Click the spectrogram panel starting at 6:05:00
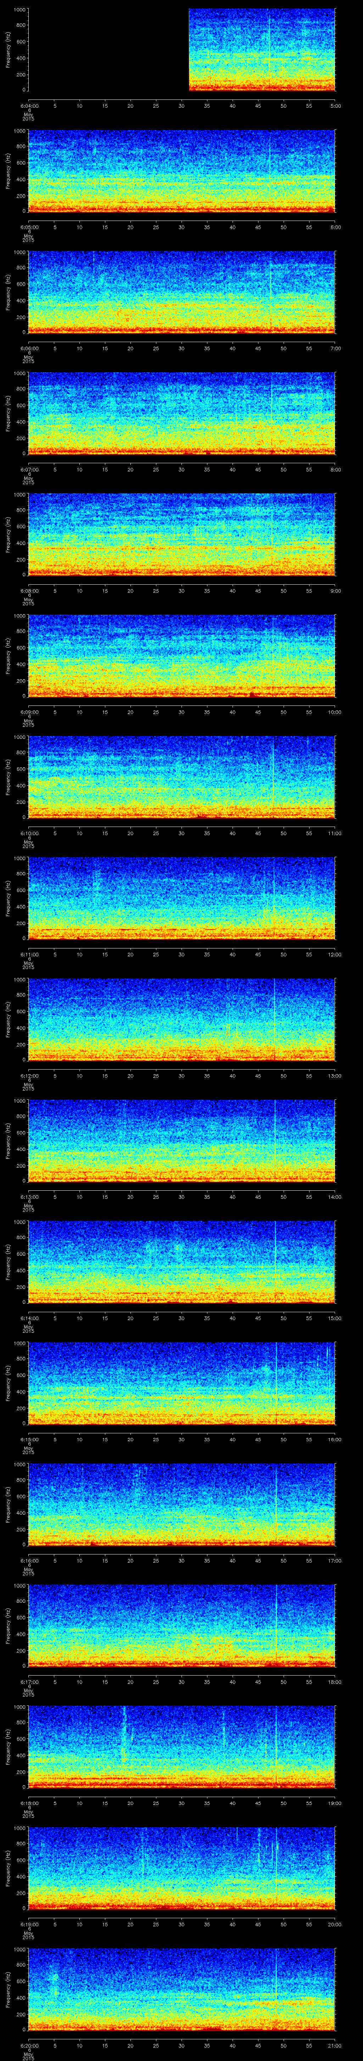The image size is (363, 2061). point(182,171)
